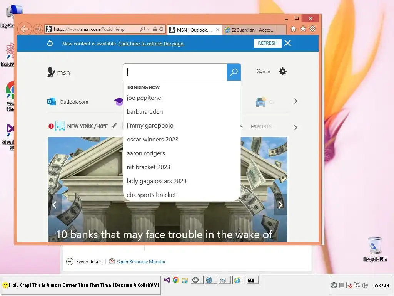Open Resource Monitor from Task Manager
The image size is (394, 296).
pos(137,262)
